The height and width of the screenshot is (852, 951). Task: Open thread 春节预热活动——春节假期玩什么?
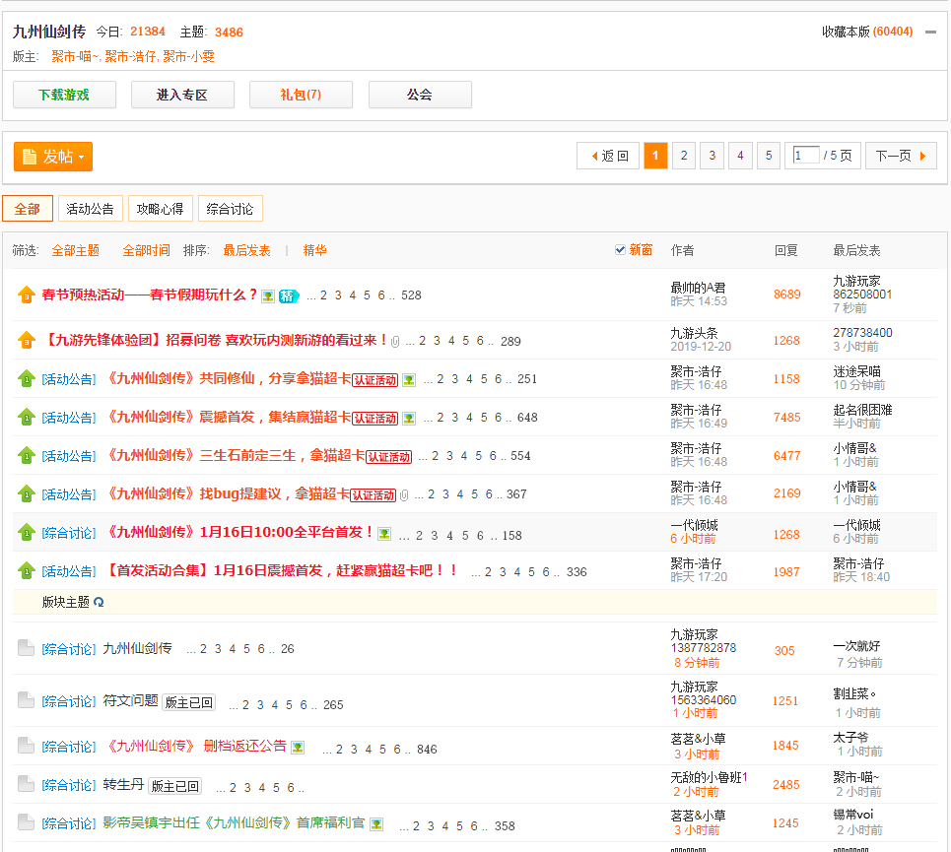[x=150, y=295]
